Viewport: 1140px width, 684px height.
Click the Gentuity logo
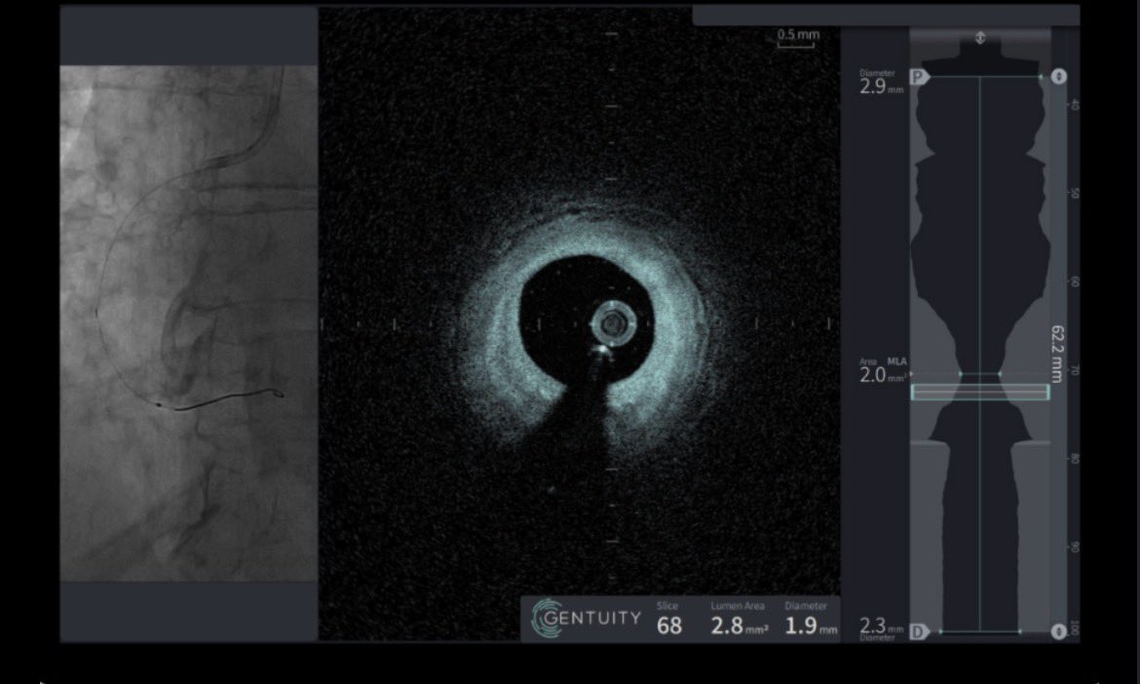click(587, 619)
